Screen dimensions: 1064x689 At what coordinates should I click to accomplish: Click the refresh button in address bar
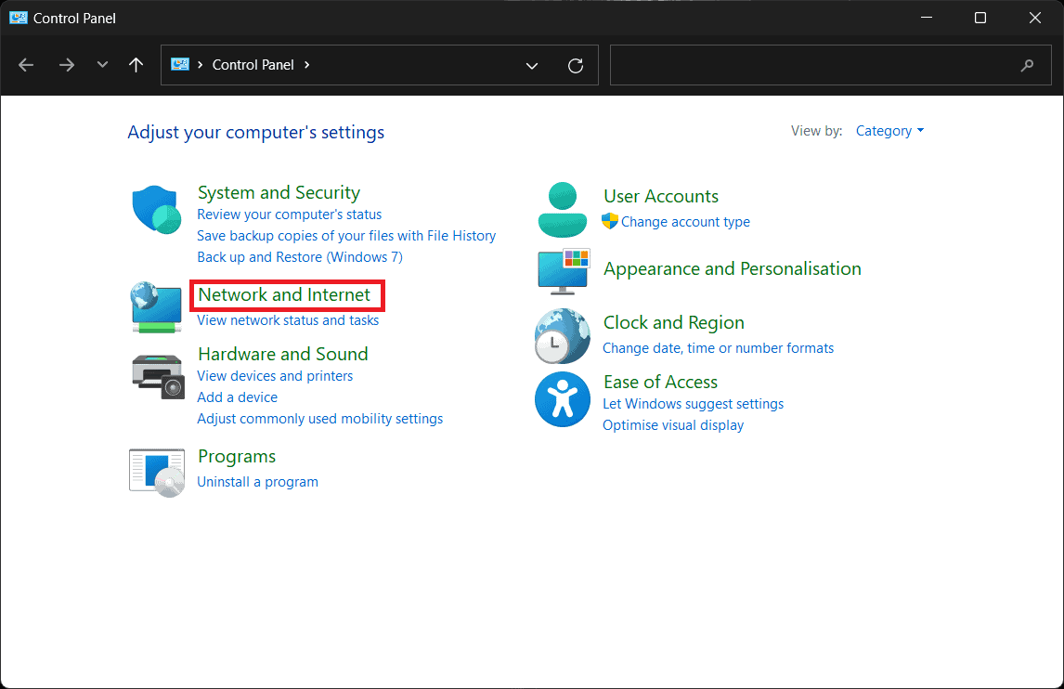click(x=576, y=65)
